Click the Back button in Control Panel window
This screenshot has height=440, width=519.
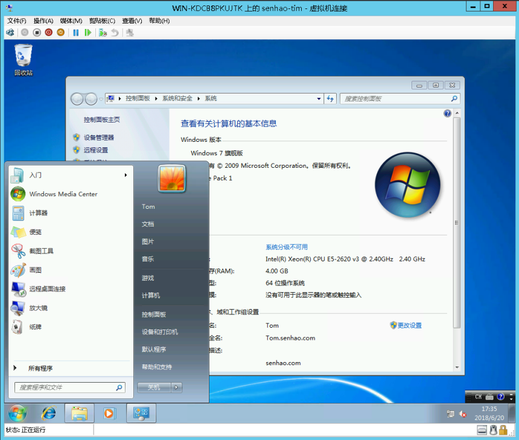pyautogui.click(x=77, y=98)
